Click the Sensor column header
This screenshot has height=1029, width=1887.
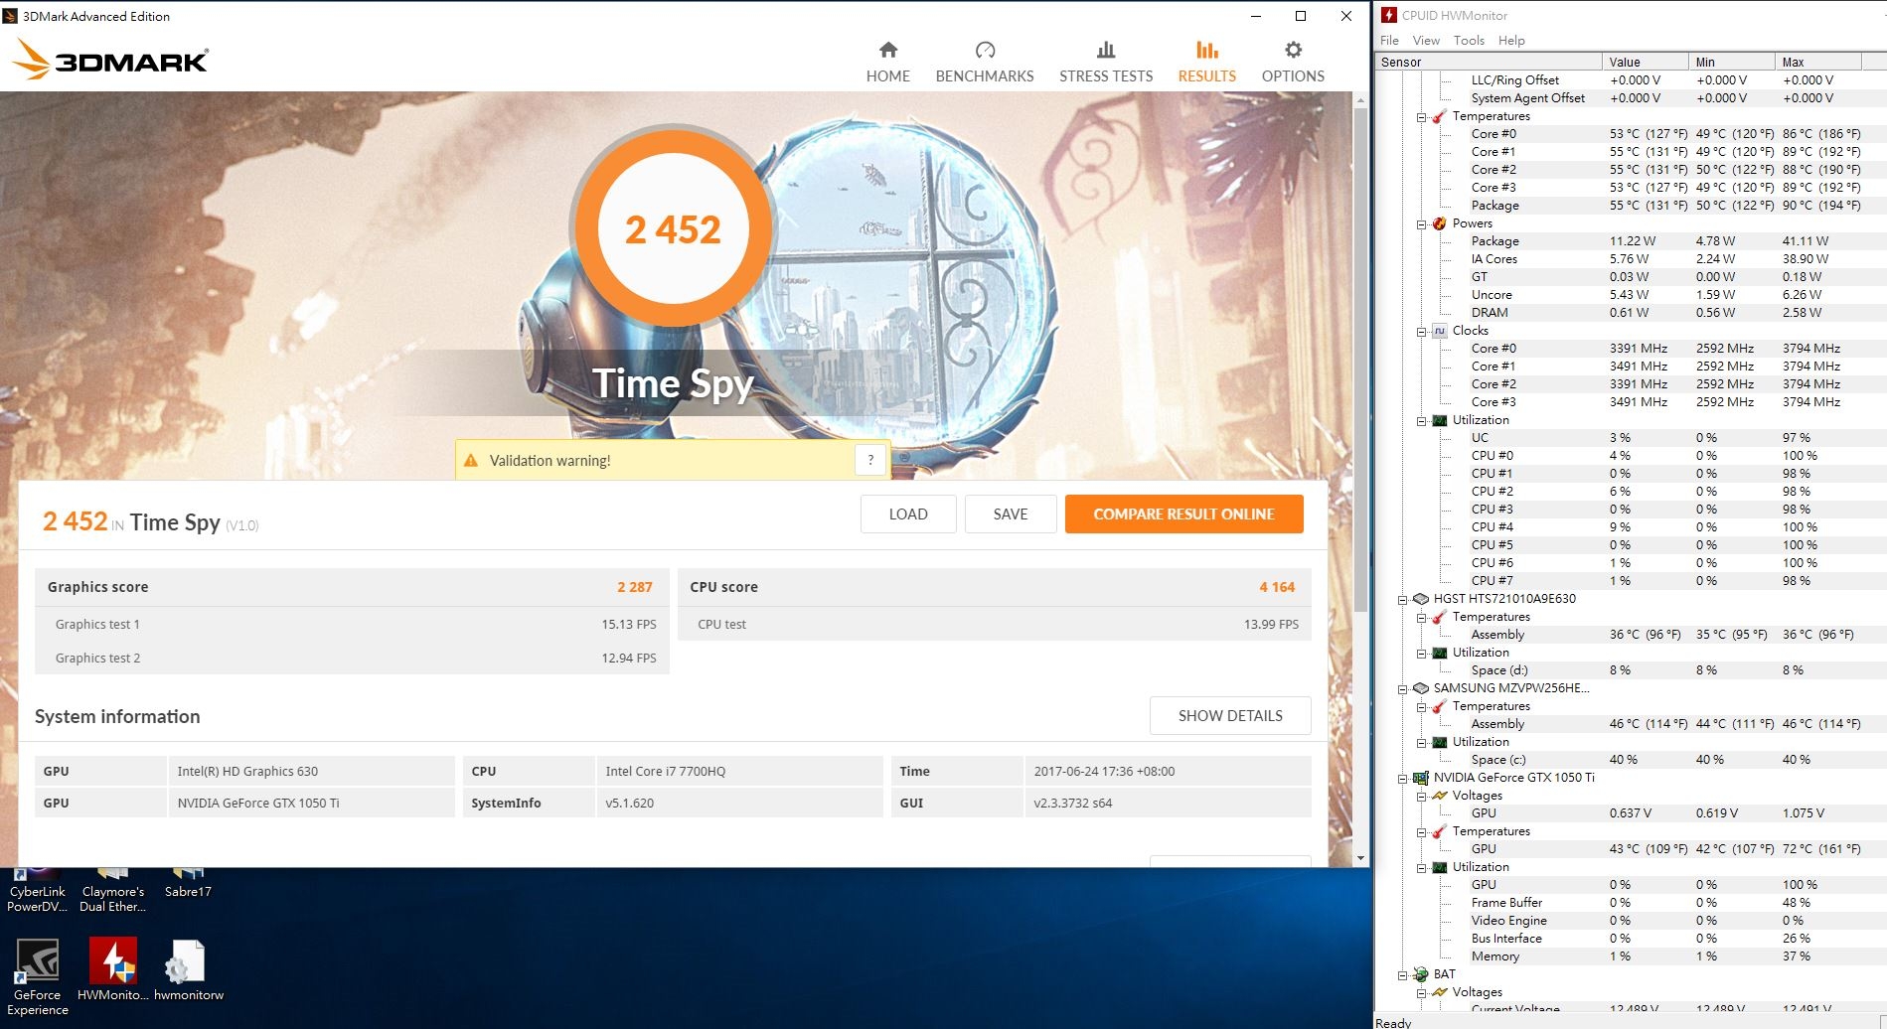click(1489, 62)
